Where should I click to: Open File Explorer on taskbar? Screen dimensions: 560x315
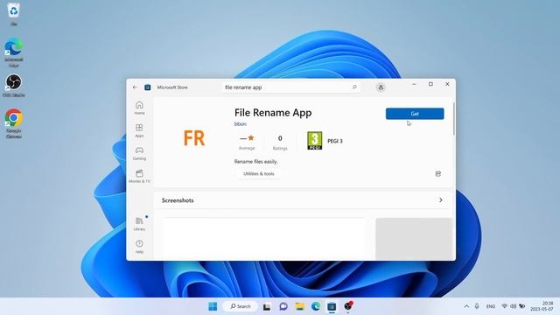pyautogui.click(x=299, y=306)
